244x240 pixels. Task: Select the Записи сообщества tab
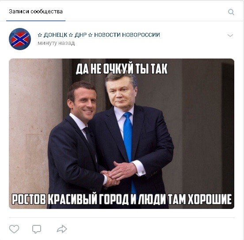(36, 12)
